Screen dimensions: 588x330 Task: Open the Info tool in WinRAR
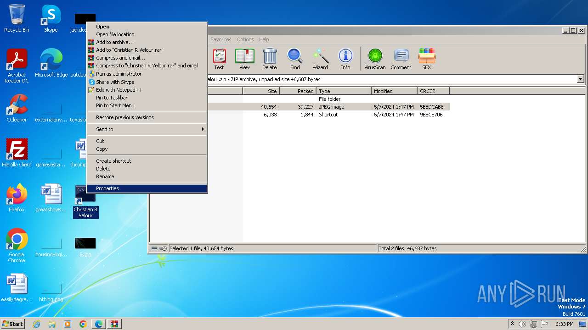pyautogui.click(x=345, y=59)
